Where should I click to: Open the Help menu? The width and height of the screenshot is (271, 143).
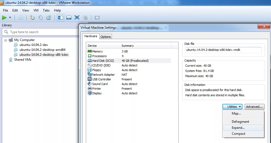click(x=57, y=10)
